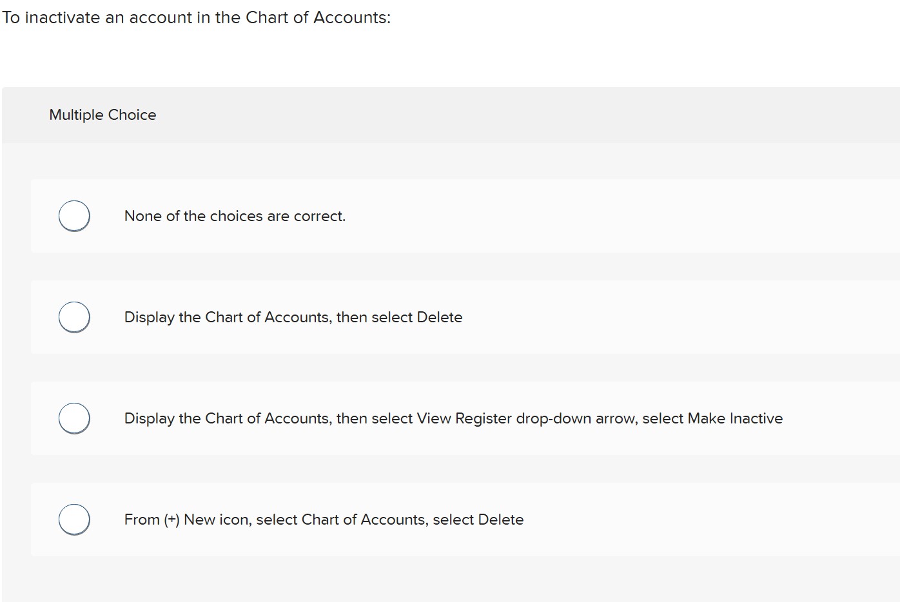
Task: Click the text 'Display the Chart of Accounts, then select Delete'
Action: (293, 316)
